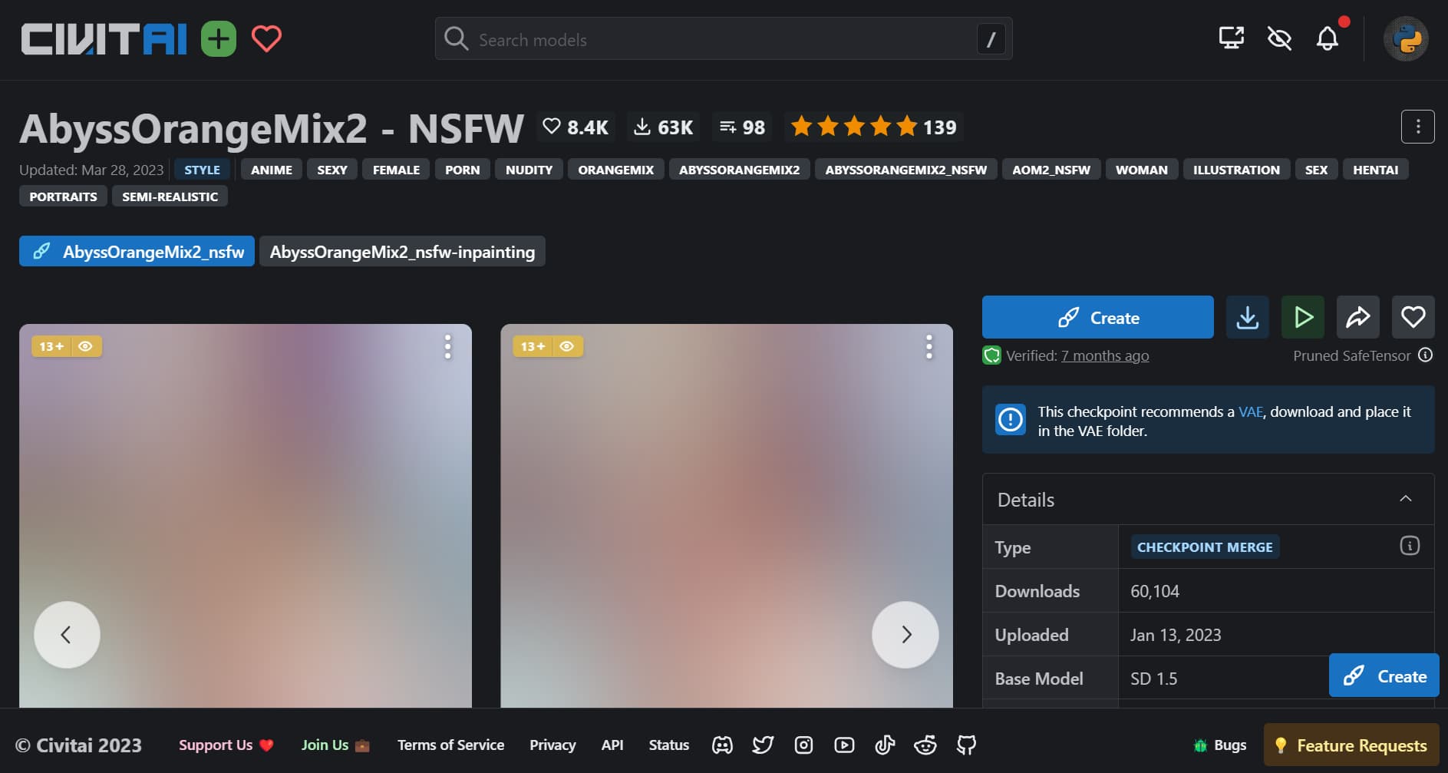Open three-dot menu on first image
Screen dimensions: 1448x773
tap(448, 347)
